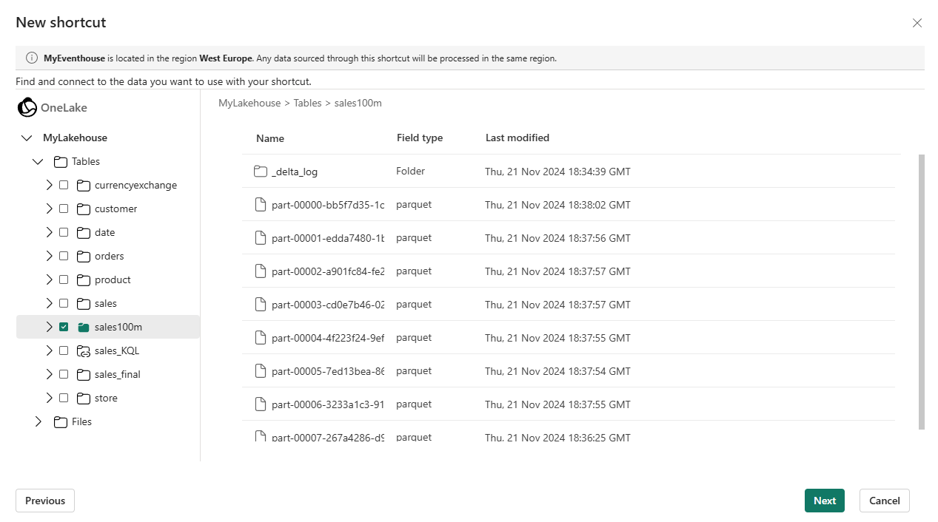
Task: Click the currencyexchange folder icon
Action: (83, 185)
